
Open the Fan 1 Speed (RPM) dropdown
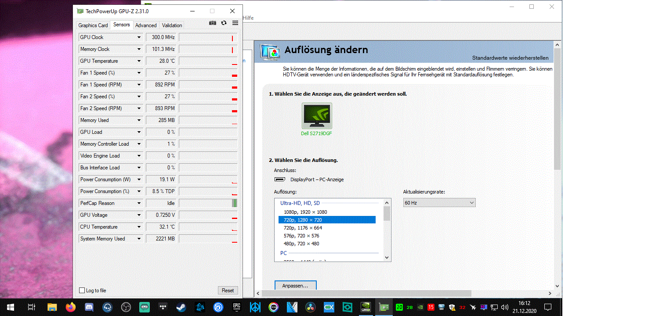pos(139,85)
